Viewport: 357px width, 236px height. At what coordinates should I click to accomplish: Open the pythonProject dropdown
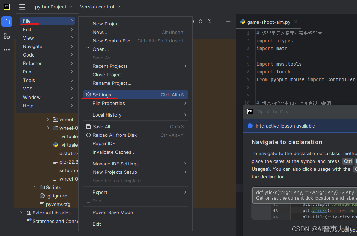[x=53, y=7]
